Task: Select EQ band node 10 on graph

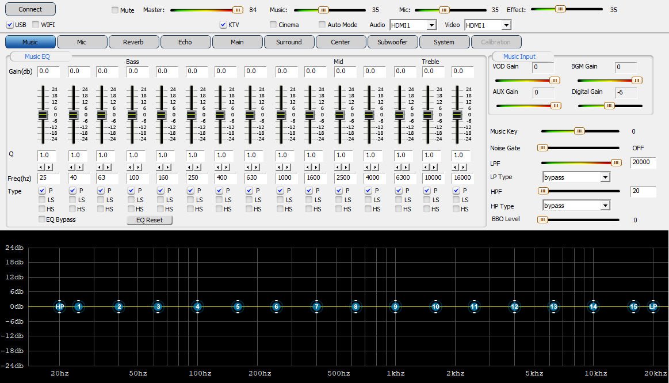Action: click(435, 307)
